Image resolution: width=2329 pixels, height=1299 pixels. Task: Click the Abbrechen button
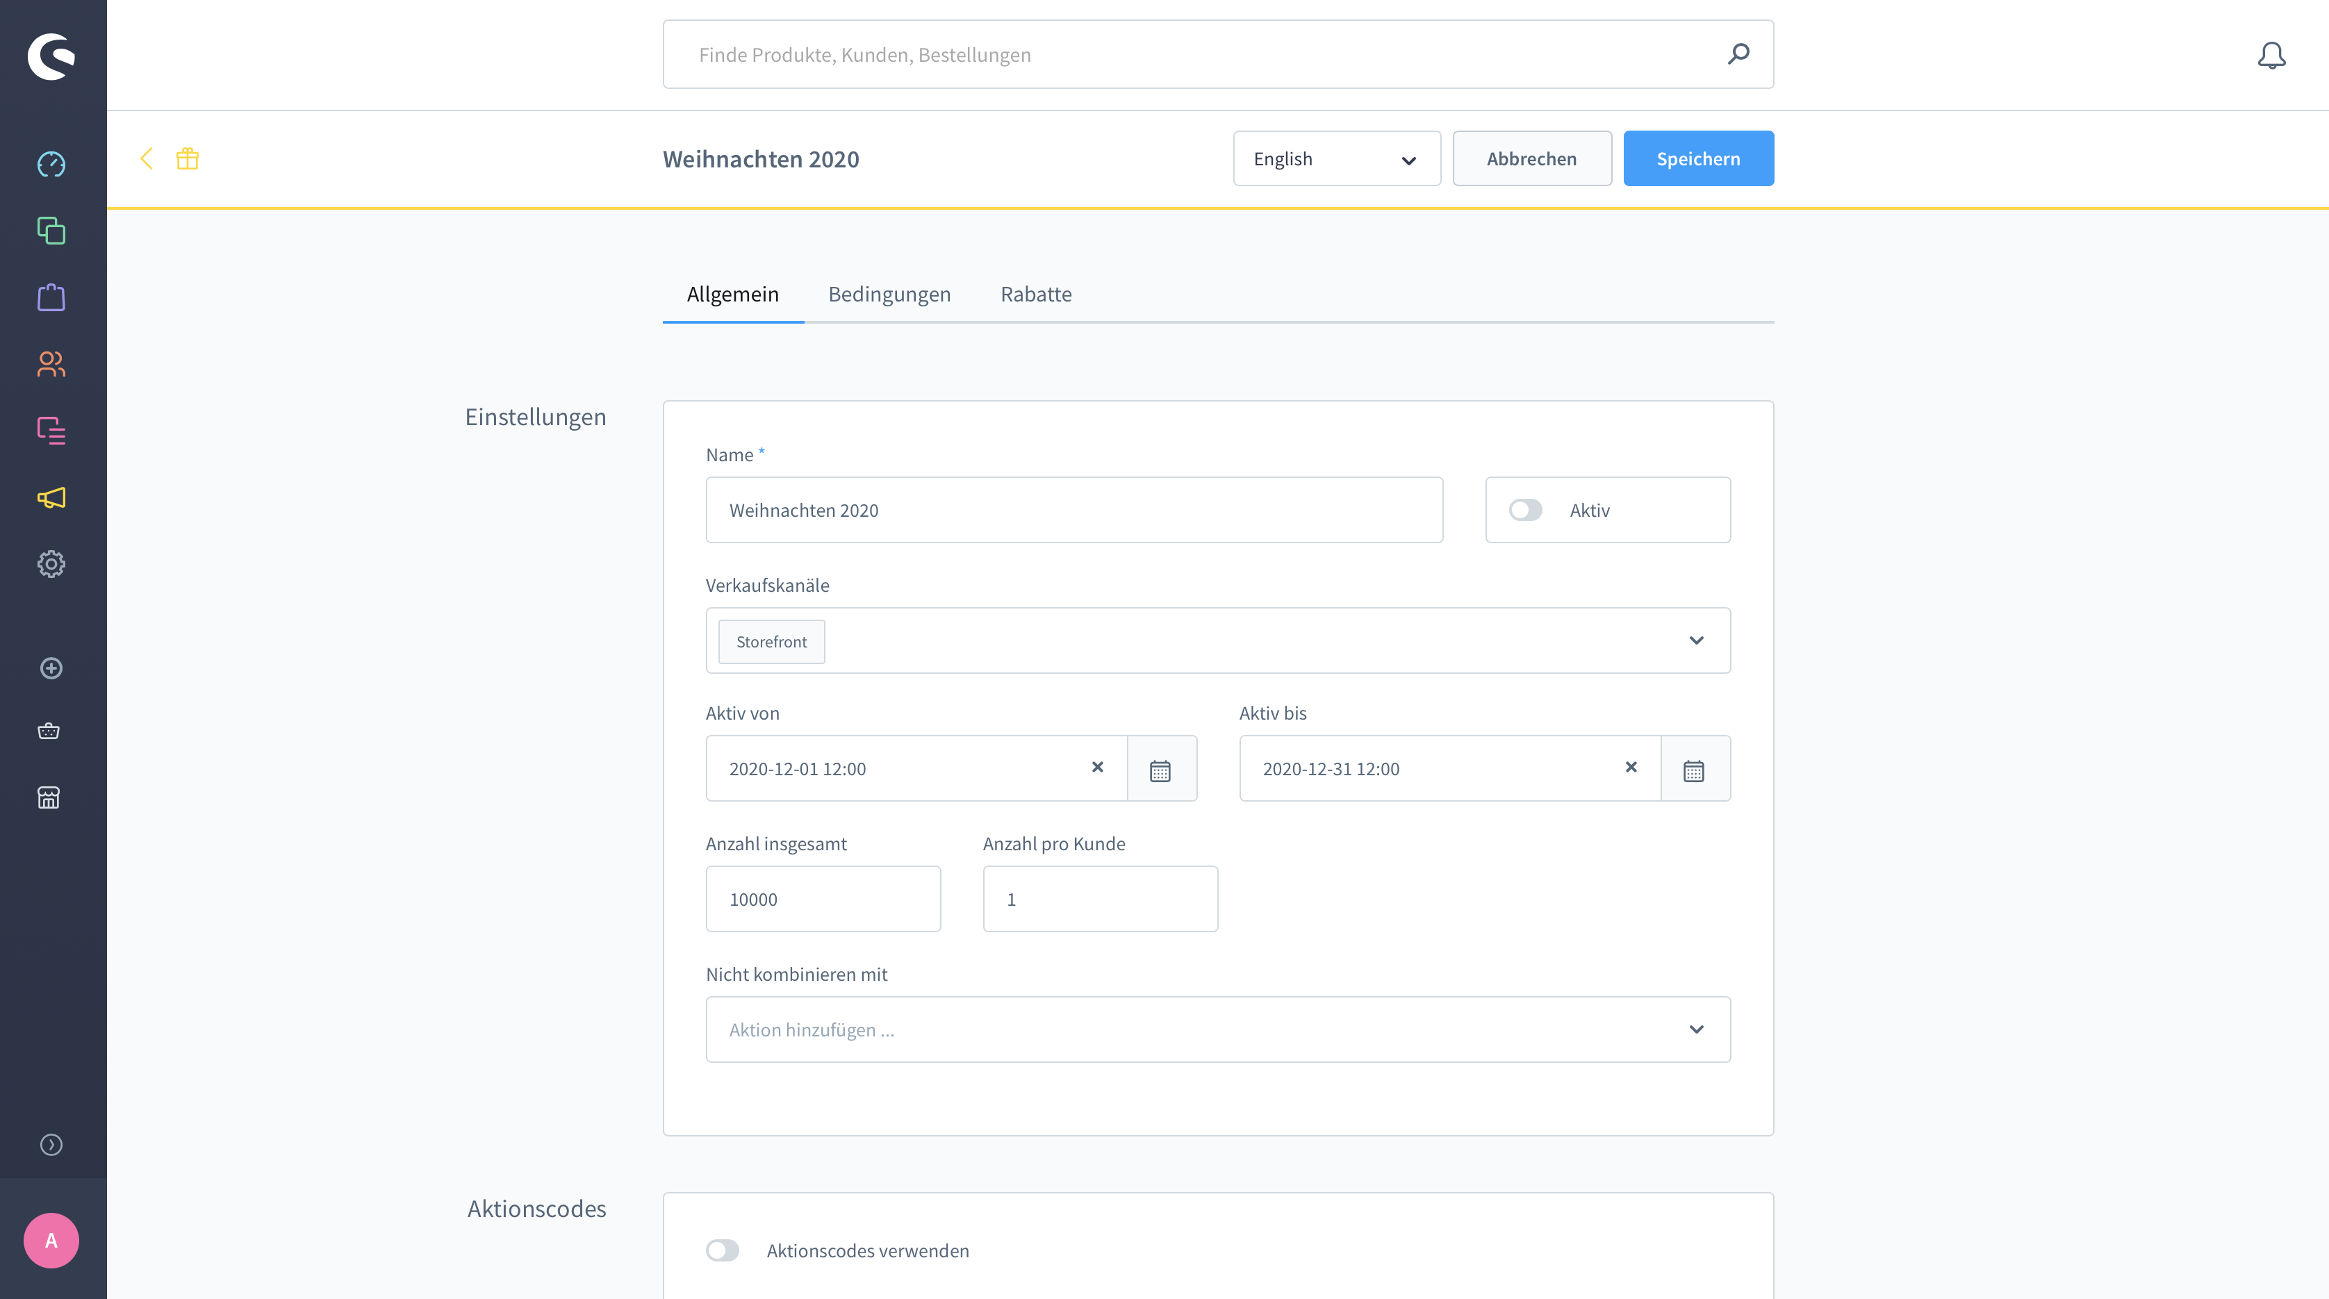[x=1531, y=159]
